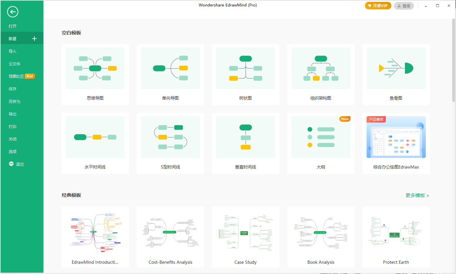Open the Case Study classic template
The image size is (456, 274).
[x=245, y=237]
